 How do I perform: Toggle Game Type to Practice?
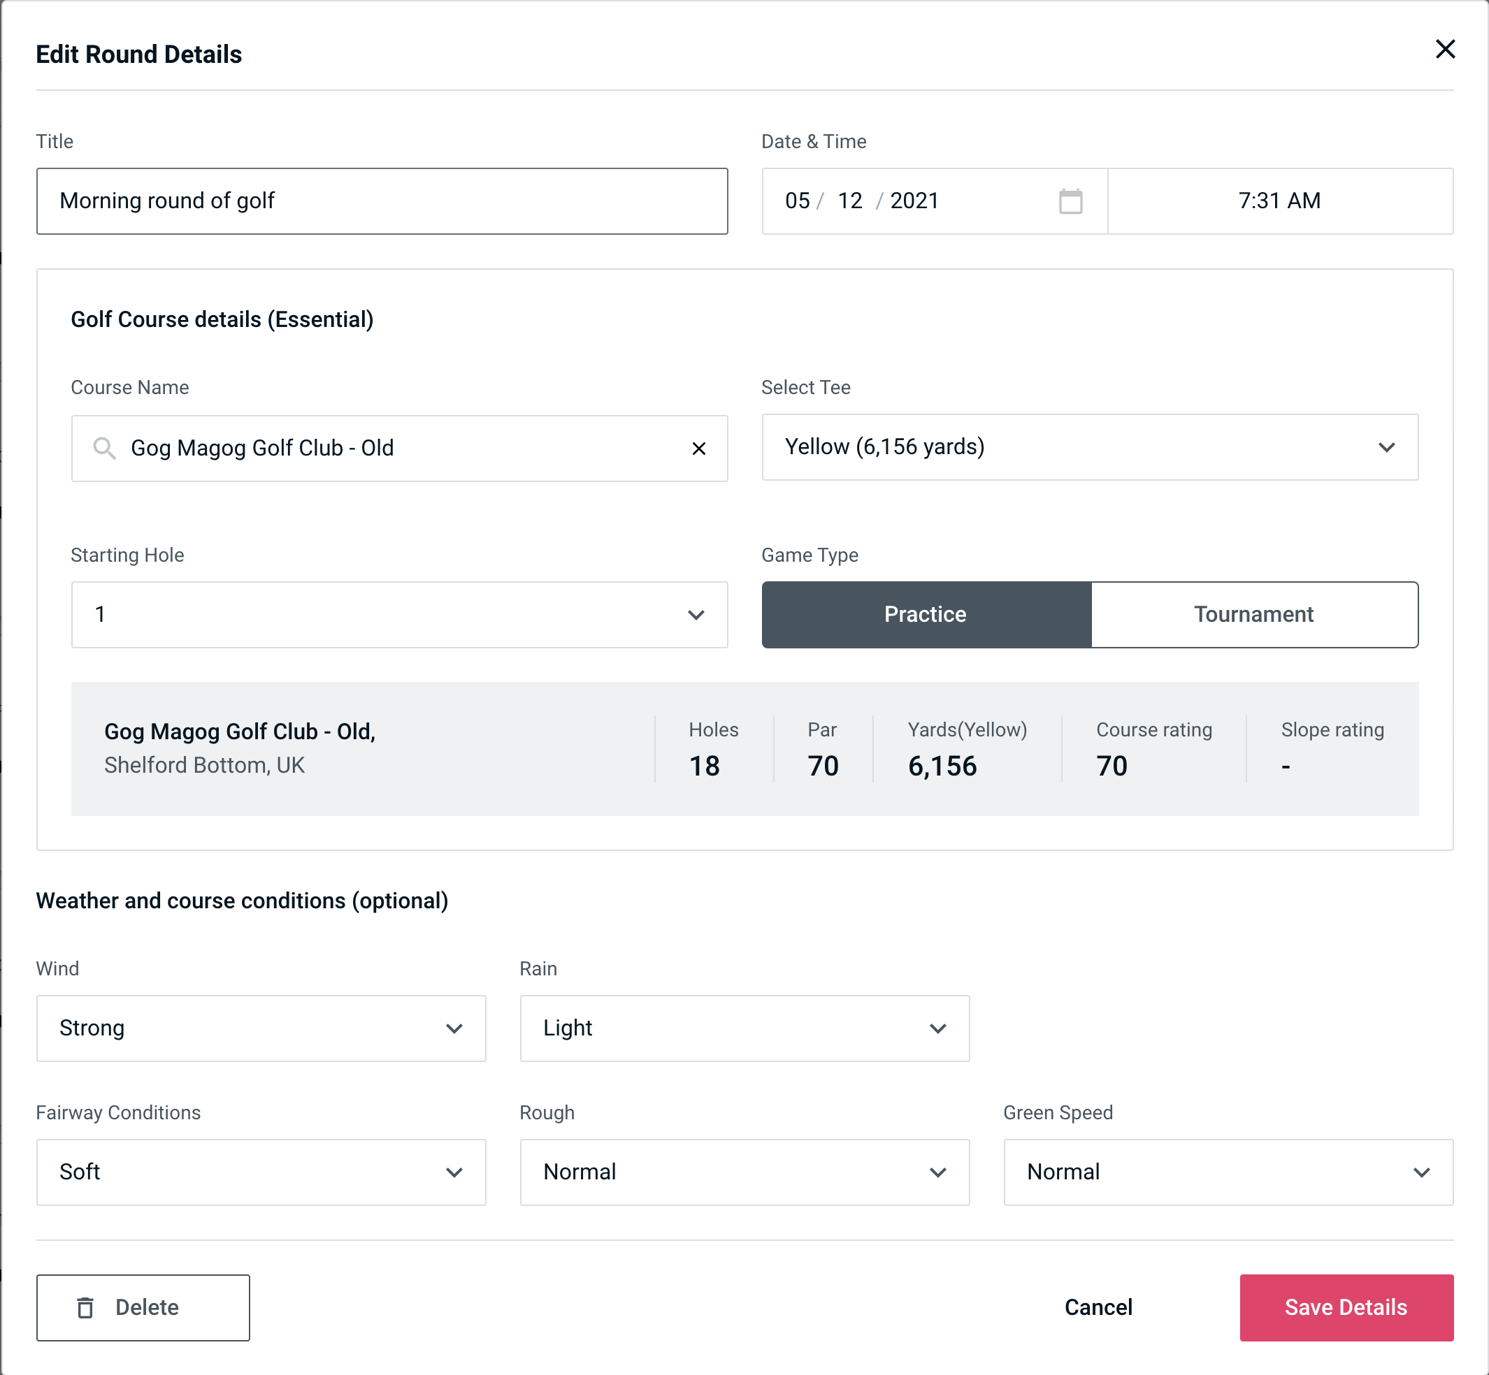coord(925,614)
